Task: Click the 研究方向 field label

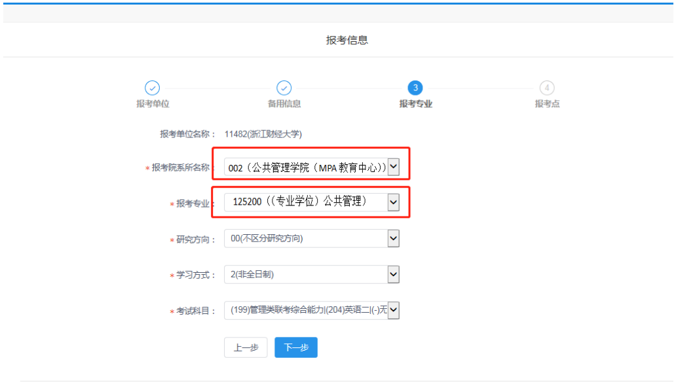Action: pyautogui.click(x=196, y=240)
